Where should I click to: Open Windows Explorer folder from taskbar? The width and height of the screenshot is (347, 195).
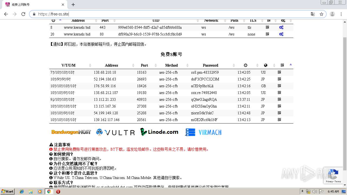(31, 191)
